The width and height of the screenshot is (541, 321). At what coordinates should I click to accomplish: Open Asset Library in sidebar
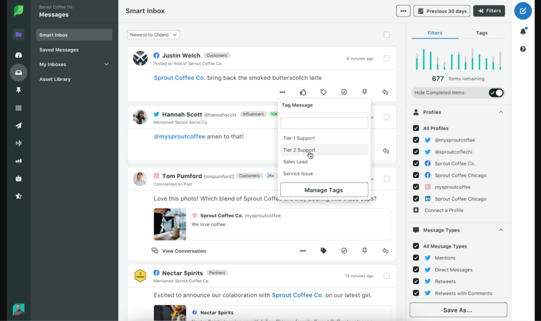coord(55,79)
